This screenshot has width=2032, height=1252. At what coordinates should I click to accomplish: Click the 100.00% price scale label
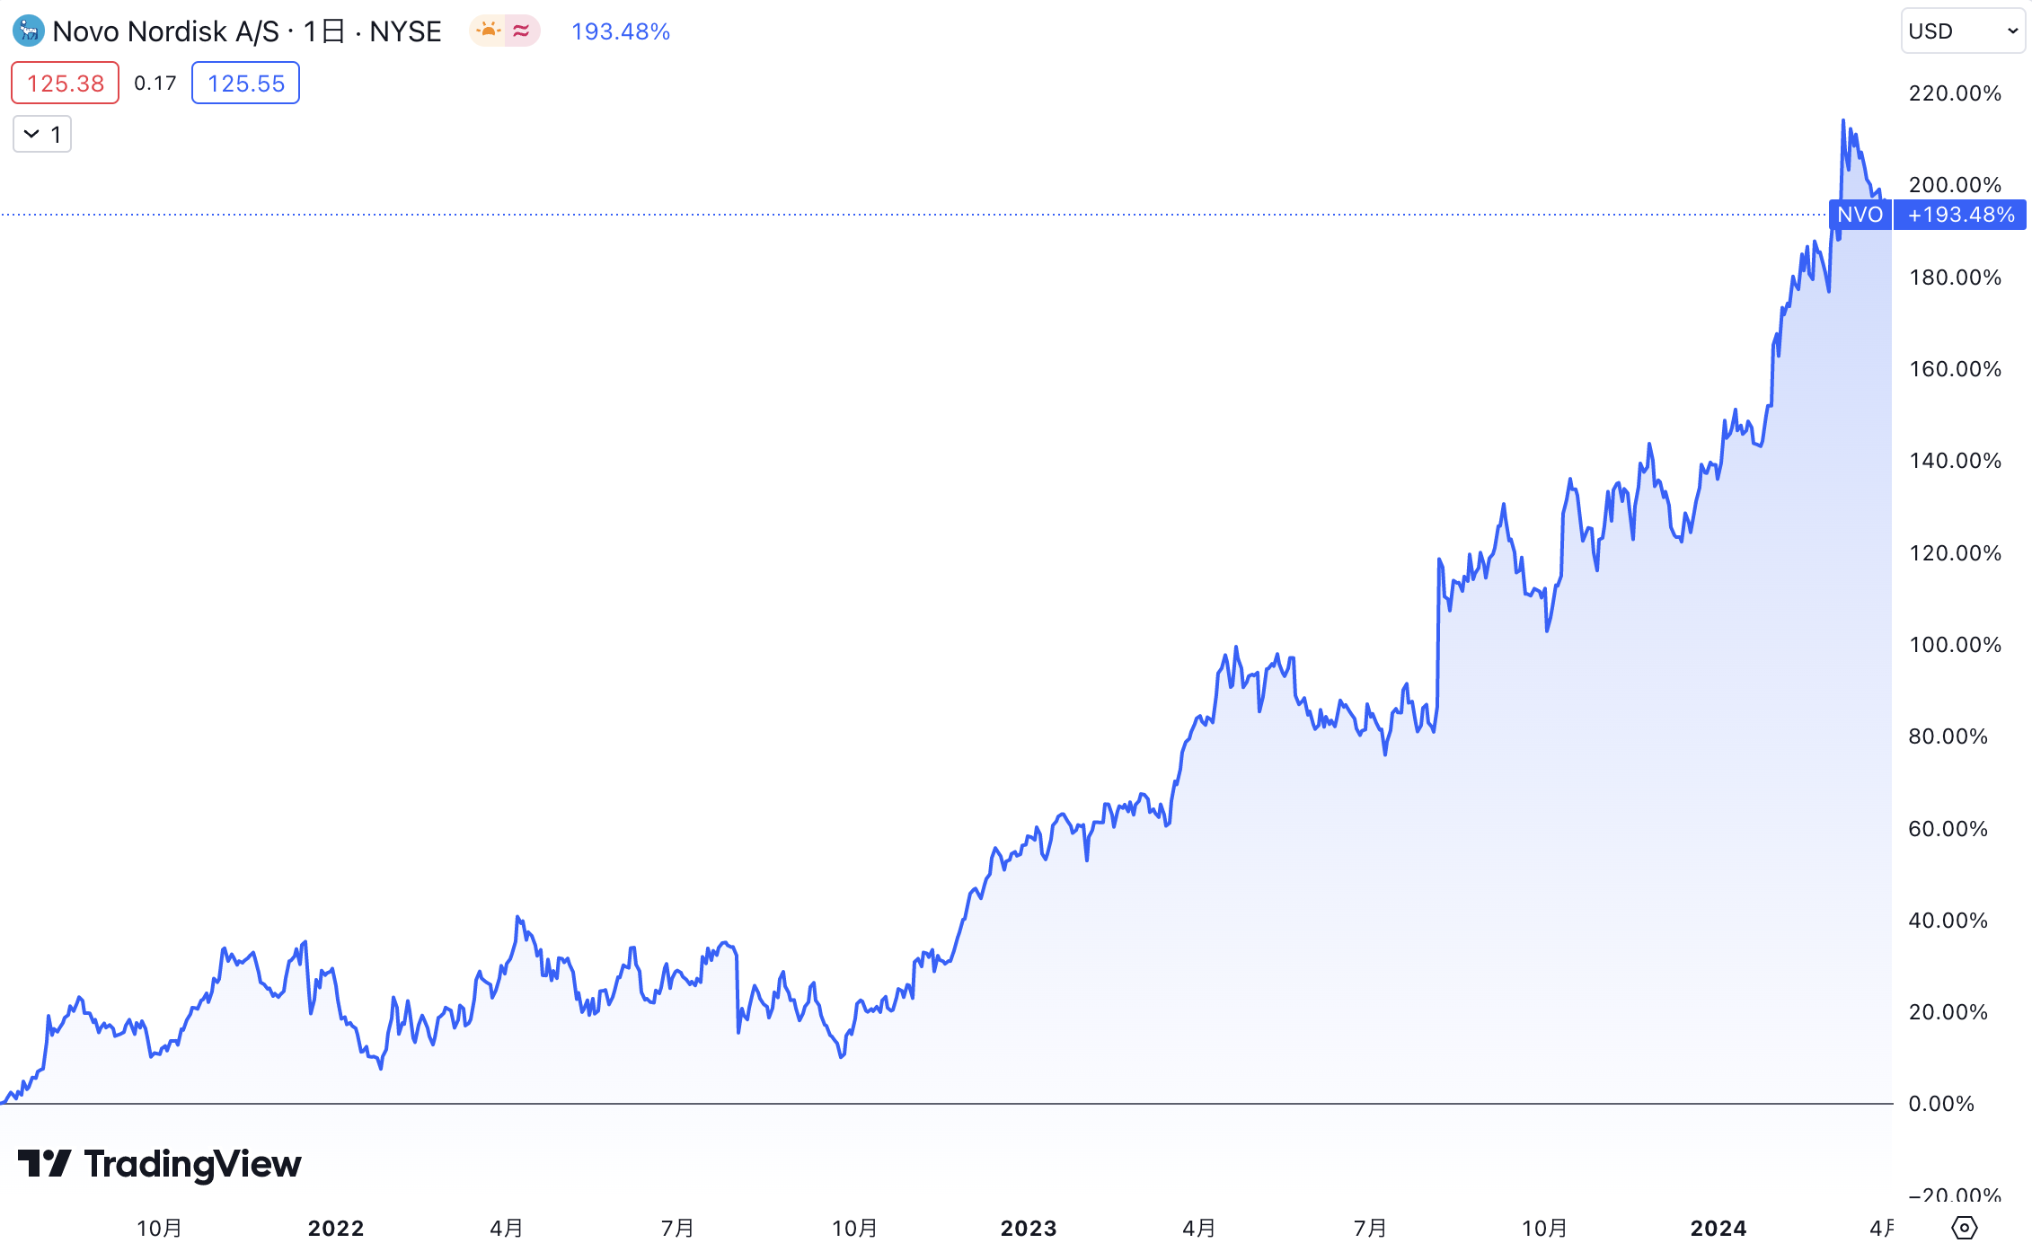coord(1955,645)
